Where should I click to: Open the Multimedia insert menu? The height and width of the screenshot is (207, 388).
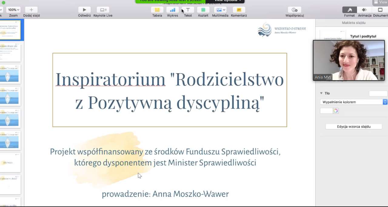[x=220, y=10]
